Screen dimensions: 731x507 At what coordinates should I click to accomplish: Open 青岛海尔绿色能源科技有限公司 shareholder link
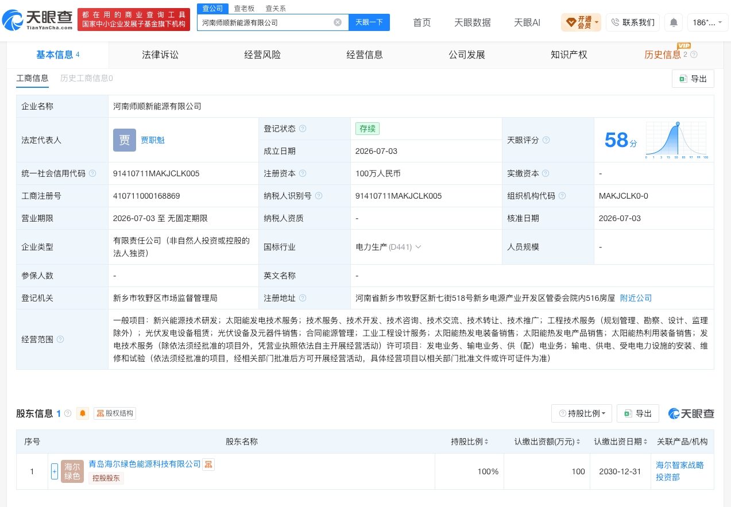tap(145, 464)
